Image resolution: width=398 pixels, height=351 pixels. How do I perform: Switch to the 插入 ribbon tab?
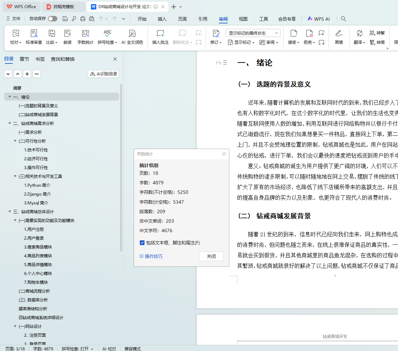162,19
